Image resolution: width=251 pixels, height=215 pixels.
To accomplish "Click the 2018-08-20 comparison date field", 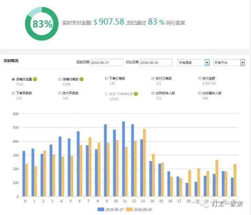I will click(x=156, y=63).
